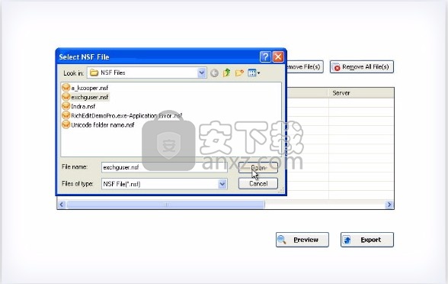Screen dimensions: 448x284
Task: Click the a_kcooper.nsf file name
Action: pyautogui.click(x=90, y=88)
